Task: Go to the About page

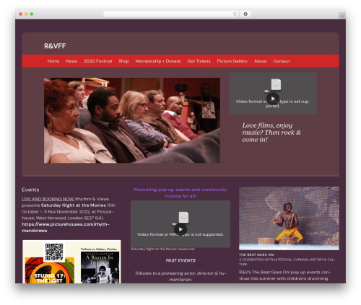Action: (260, 61)
